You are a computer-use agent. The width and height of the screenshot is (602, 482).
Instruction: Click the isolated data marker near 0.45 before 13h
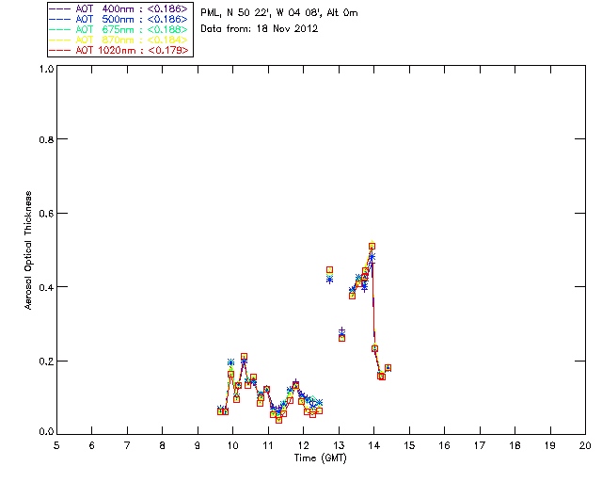point(329,270)
